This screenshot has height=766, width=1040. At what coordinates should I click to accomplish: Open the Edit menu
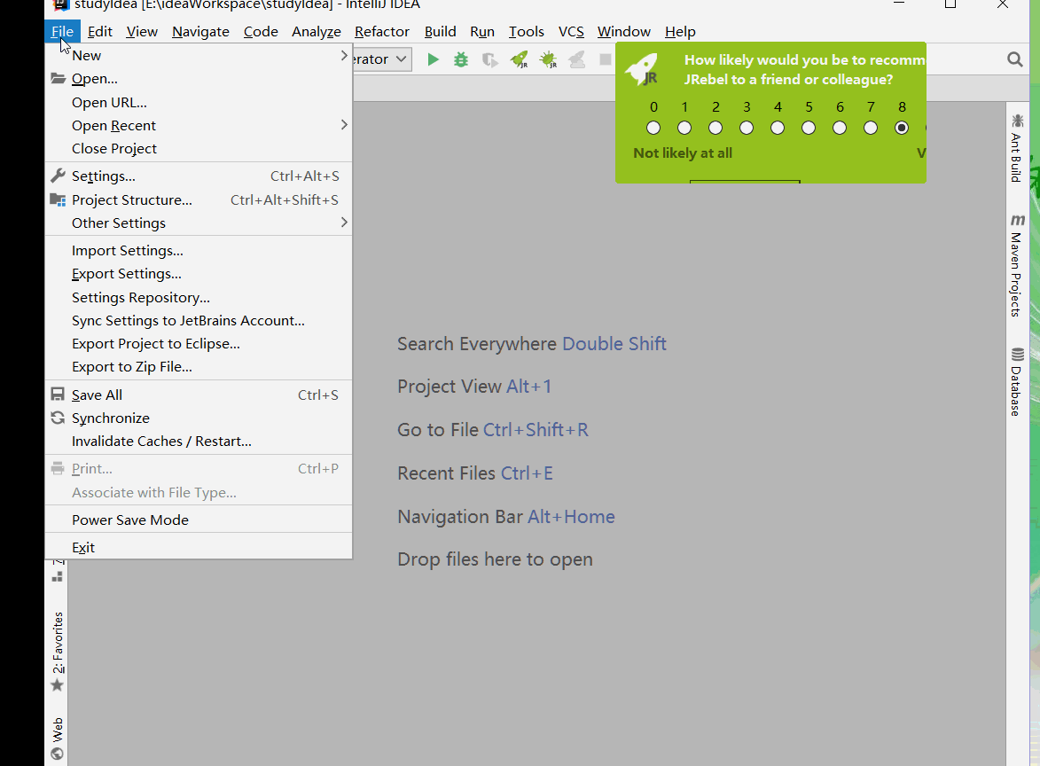click(x=99, y=31)
